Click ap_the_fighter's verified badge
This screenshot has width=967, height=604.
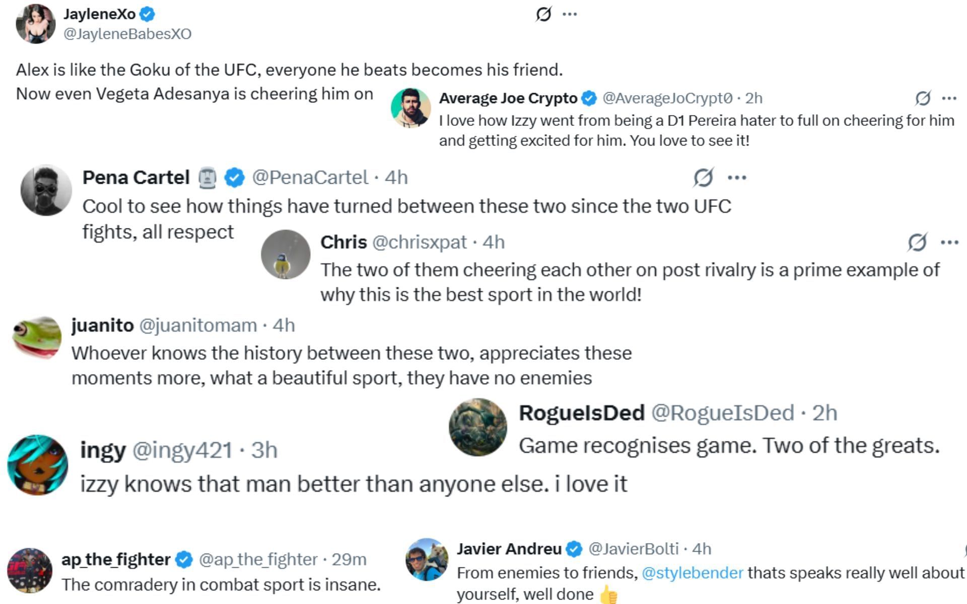(184, 559)
